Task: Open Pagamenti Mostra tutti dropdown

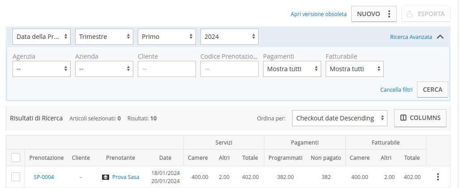Action: 292,69
